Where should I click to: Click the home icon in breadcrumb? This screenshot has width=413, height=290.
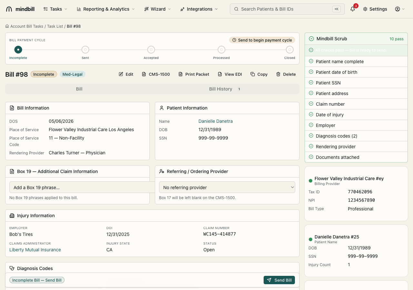coord(7,26)
